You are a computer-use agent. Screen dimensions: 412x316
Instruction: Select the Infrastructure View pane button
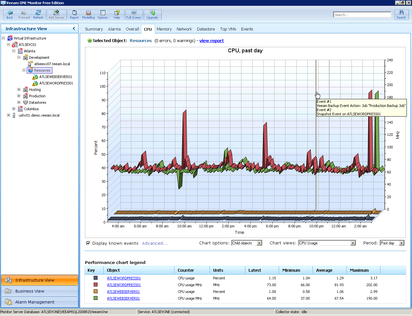pos(40,280)
